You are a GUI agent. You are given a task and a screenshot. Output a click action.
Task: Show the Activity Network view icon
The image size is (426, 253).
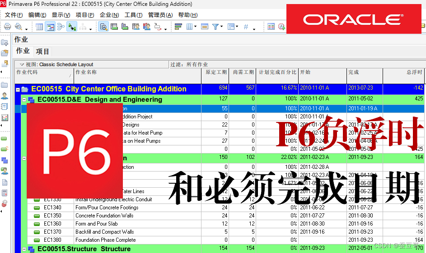[x=61, y=27]
